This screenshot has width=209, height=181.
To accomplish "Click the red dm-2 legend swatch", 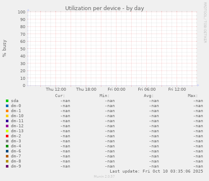I will (x=7, y=136).
